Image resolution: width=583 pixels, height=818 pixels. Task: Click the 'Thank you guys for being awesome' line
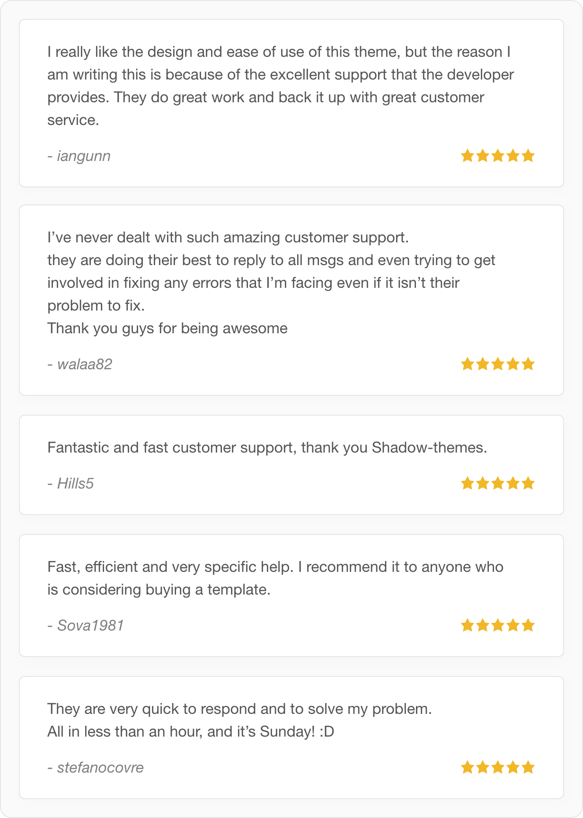coord(168,328)
